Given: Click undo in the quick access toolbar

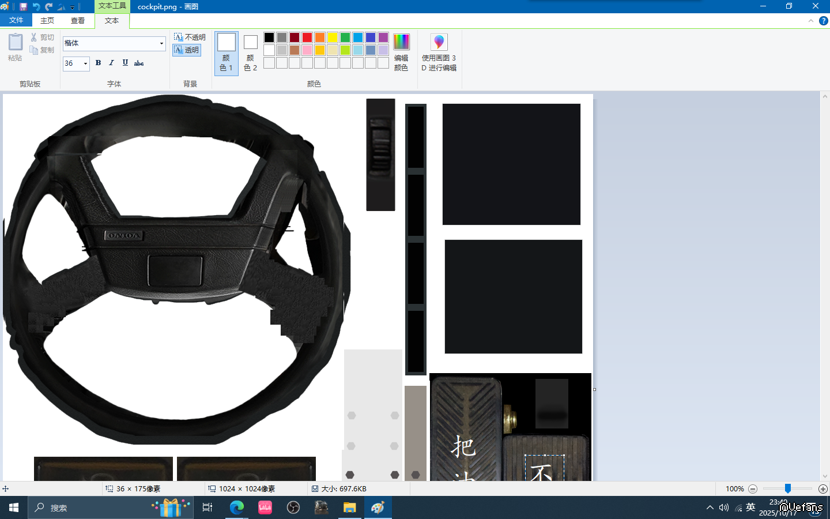Looking at the screenshot, I should coord(36,7).
